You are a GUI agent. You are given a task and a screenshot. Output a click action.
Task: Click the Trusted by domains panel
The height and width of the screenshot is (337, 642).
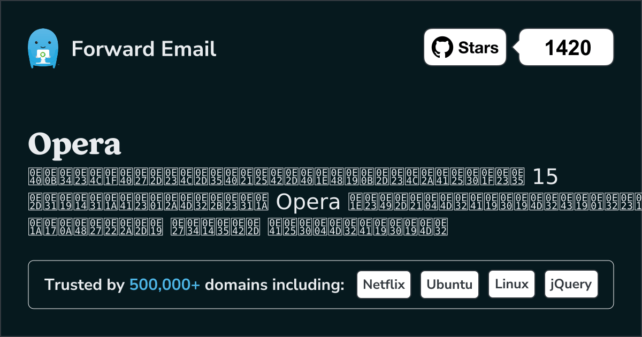click(321, 284)
